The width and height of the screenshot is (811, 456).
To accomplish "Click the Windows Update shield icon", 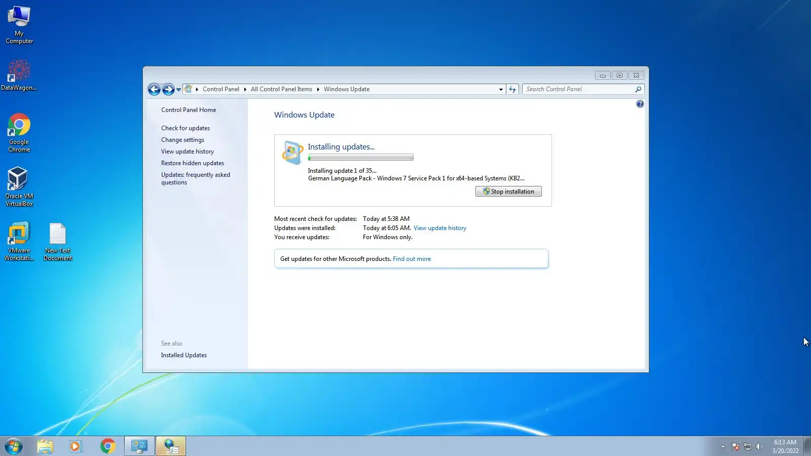I will click(292, 153).
